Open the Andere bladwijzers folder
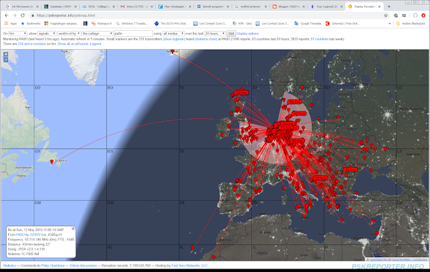The image size is (430, 272). [411, 24]
